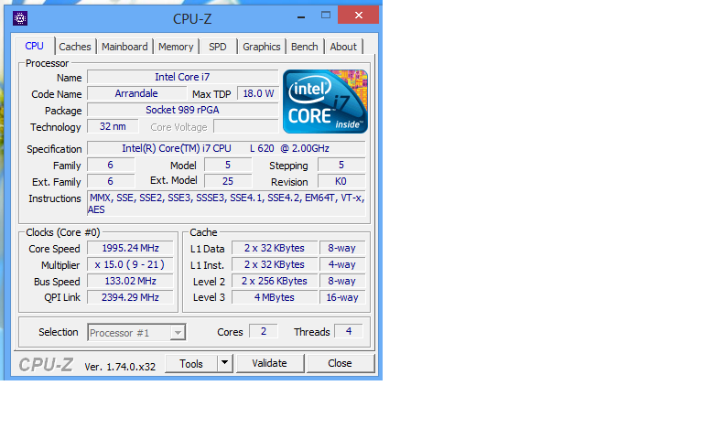Click the Specification field with L 620 @ 2.00GHz
Viewport: 703px width, 439px height.
(x=226, y=148)
